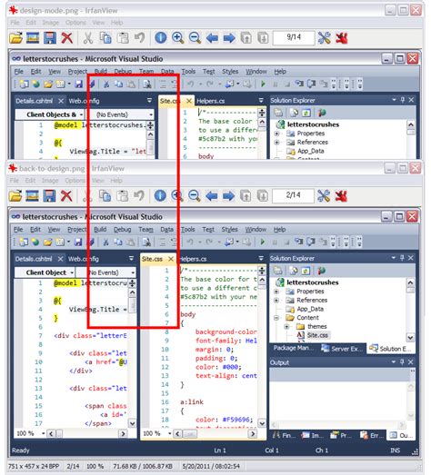Open Client Objects & dropdown in upper Visual Studio
This screenshot has height=475, width=431.
point(81,114)
